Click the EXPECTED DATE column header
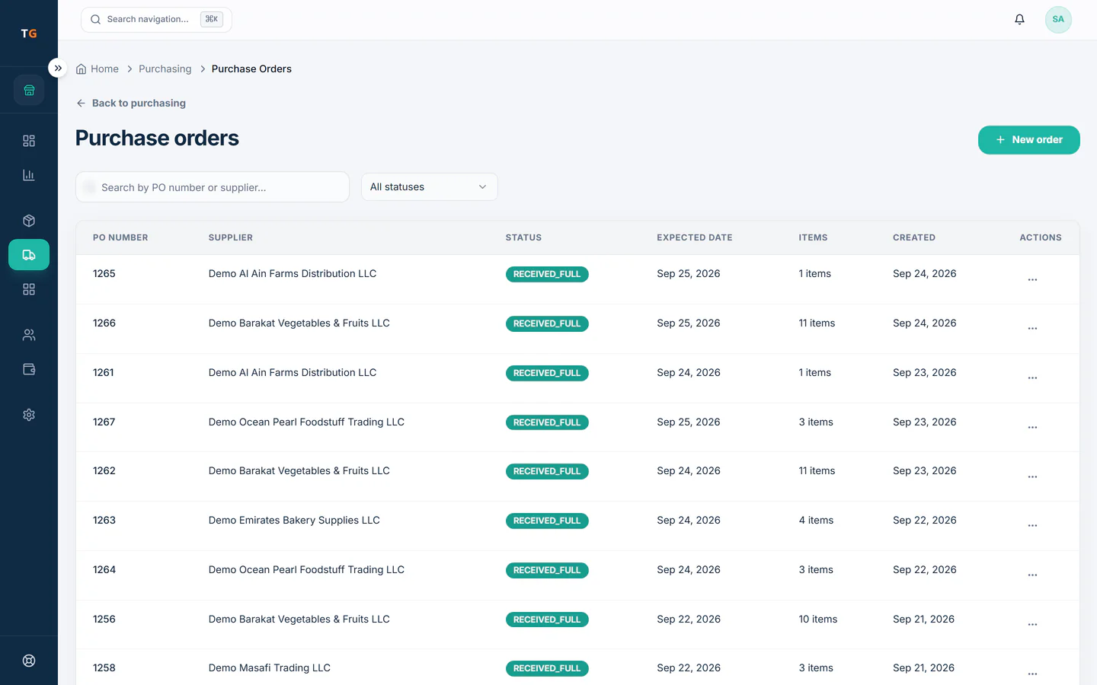The image size is (1097, 685). click(695, 237)
